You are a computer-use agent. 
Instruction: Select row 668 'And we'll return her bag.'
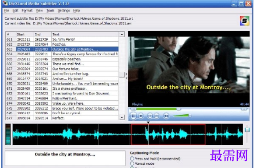pyautogui.click(x=62, y=74)
